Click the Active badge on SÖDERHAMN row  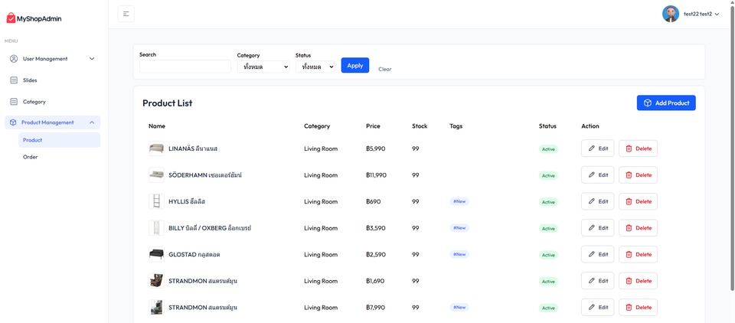[x=548, y=175]
